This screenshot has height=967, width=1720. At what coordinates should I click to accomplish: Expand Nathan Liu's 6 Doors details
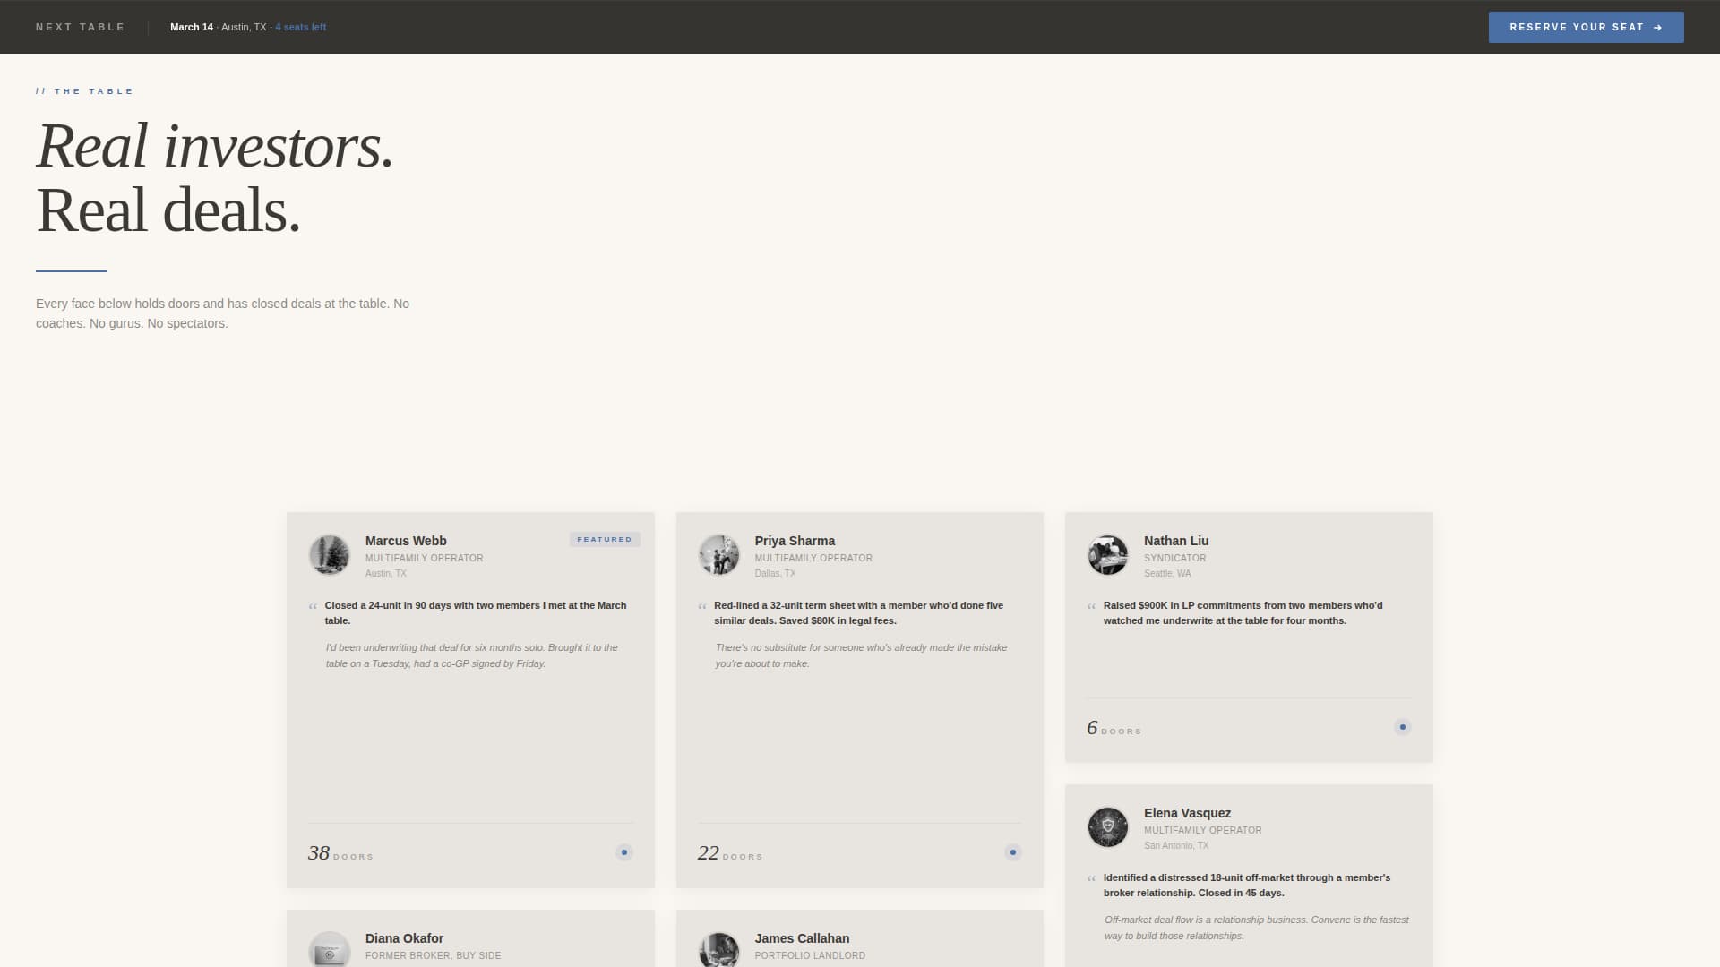click(1113, 728)
